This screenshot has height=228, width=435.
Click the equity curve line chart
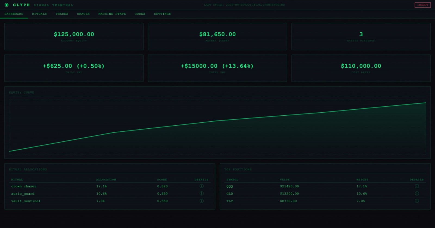pyautogui.click(x=217, y=127)
